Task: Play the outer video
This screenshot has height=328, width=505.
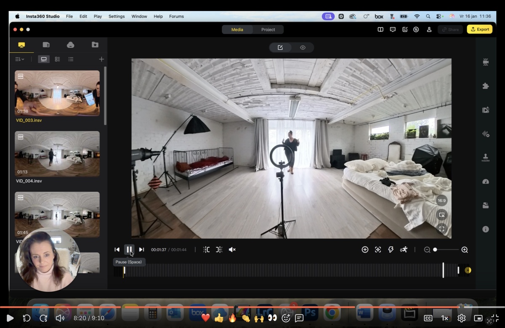Action: coord(10,318)
